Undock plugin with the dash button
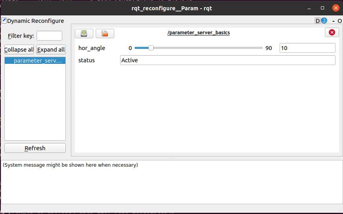This screenshot has width=343, height=214. coord(334,21)
